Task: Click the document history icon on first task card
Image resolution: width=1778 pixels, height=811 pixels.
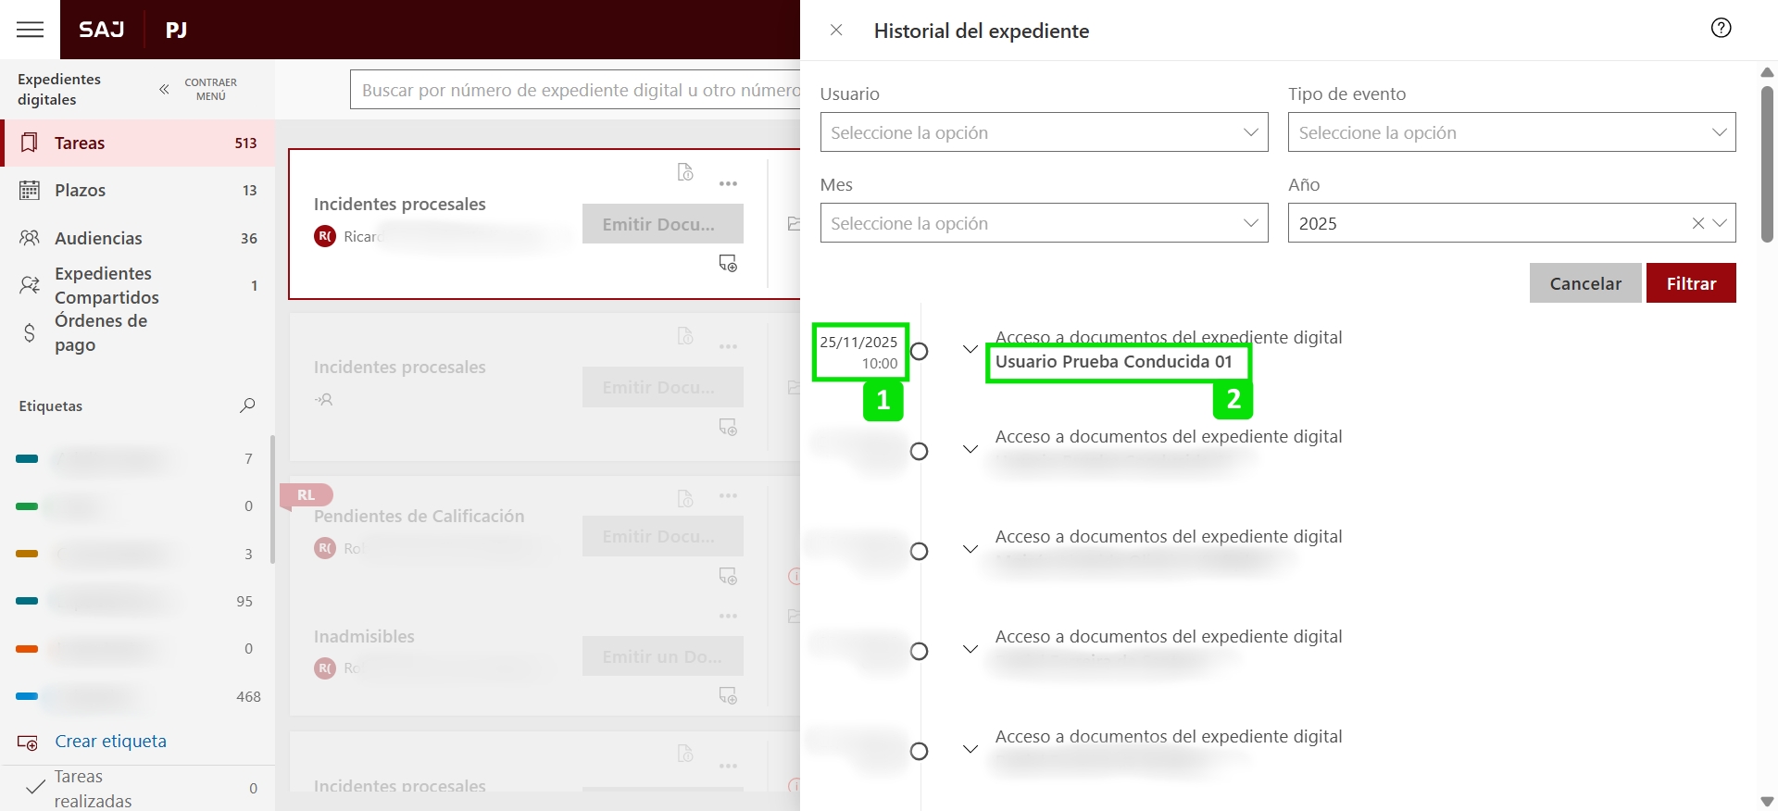Action: [x=685, y=172]
